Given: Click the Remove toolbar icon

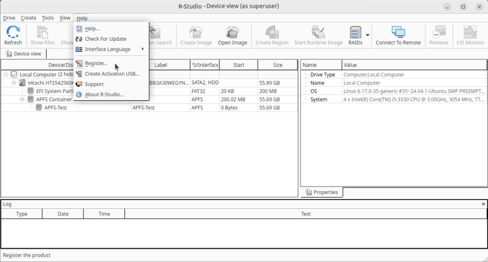Looking at the screenshot, I should coord(438,32).
